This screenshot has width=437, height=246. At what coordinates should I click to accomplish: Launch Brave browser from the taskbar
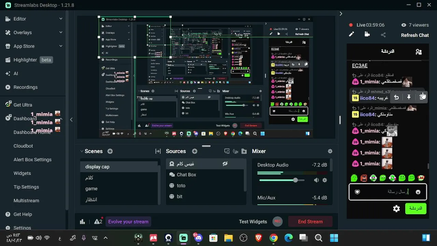coord(258,238)
